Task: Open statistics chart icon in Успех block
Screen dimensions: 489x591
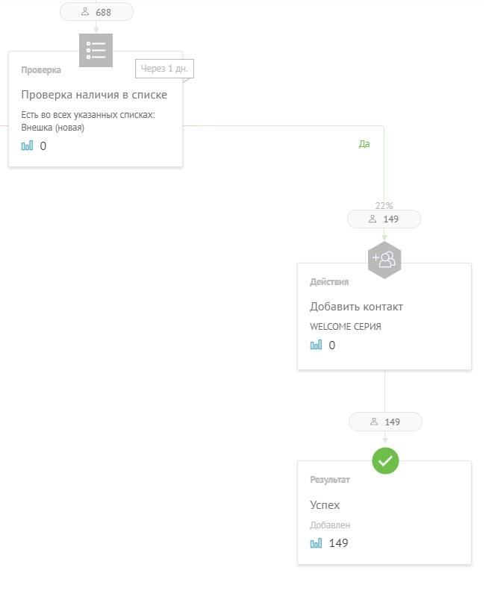Action: pos(316,543)
